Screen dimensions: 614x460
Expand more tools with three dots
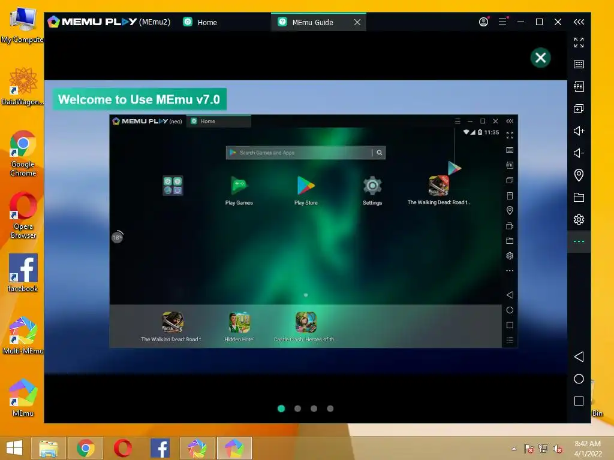579,241
